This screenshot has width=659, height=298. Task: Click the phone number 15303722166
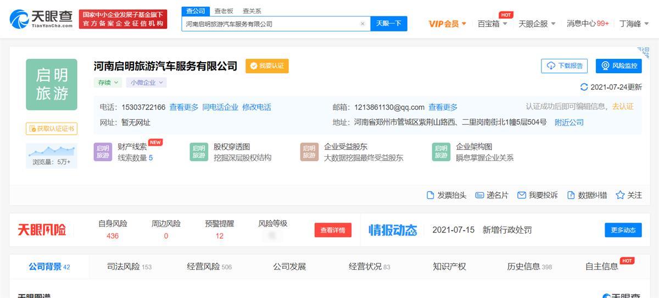pos(143,107)
